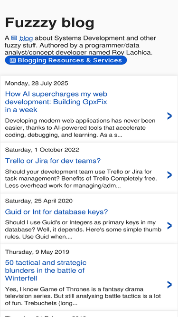The height and width of the screenshot is (317, 178).
Task: Click the newspaper icon beside blog link
Action: coord(14,38)
